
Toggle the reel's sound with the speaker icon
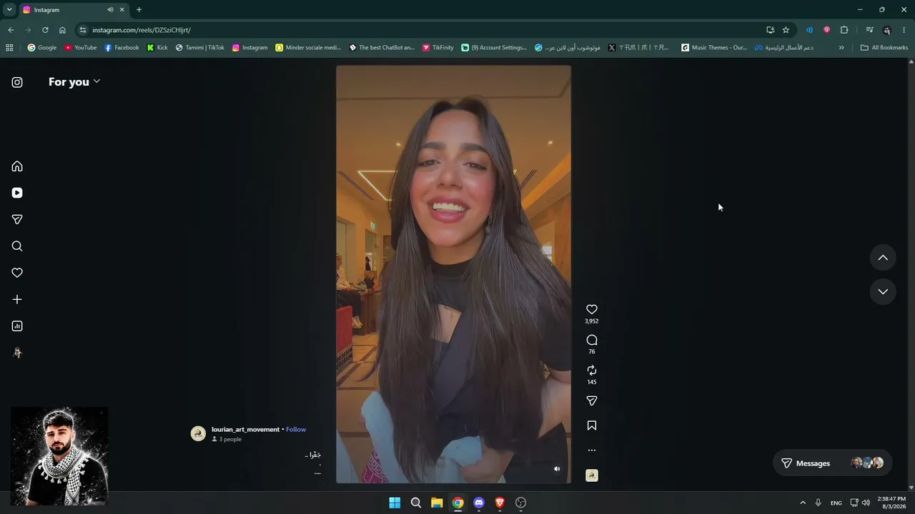tap(557, 469)
